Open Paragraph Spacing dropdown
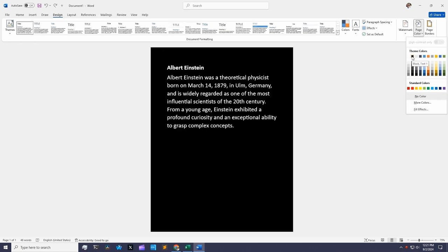Screen dimensions: 448x252 pos(377,22)
